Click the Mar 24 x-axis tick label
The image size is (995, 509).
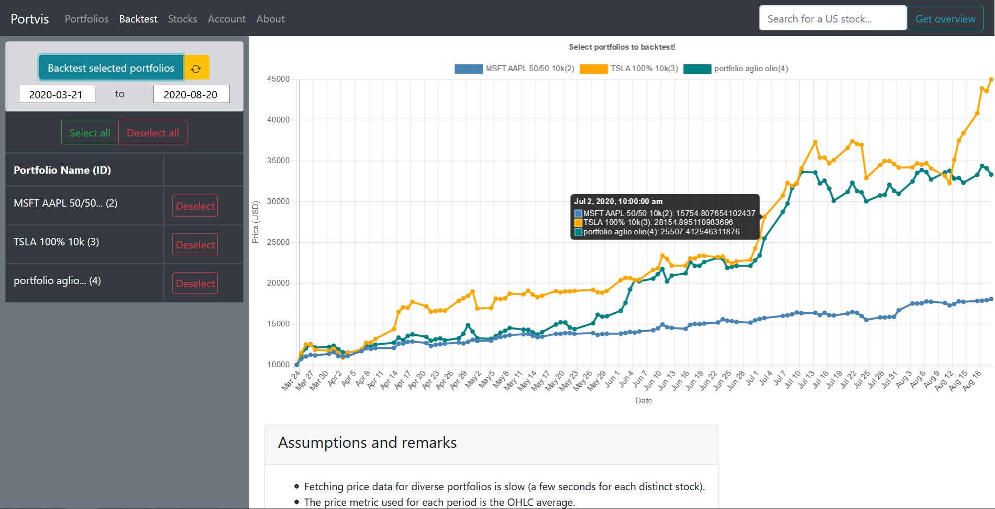point(291,380)
